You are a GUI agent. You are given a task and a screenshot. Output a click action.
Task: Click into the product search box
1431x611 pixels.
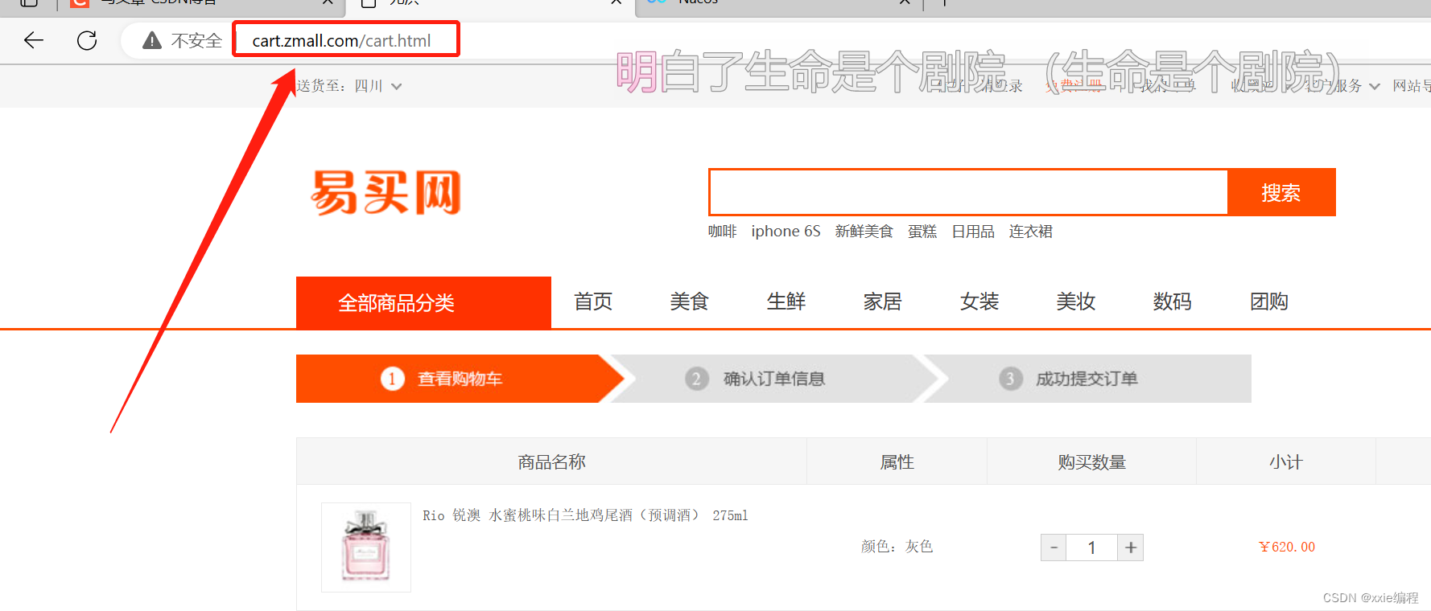(x=968, y=192)
